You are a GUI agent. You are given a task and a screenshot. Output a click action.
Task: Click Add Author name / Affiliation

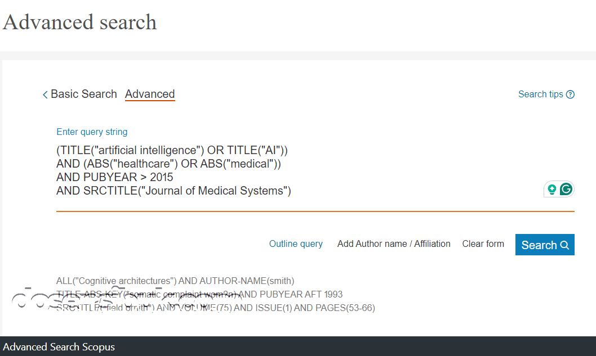coord(394,244)
